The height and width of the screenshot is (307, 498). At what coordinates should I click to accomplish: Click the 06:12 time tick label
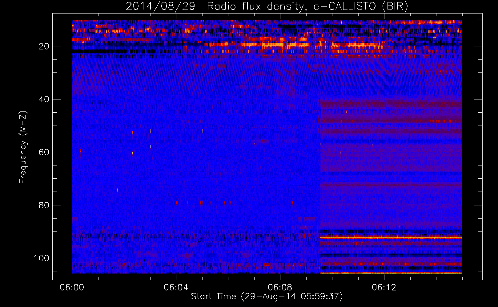384,288
